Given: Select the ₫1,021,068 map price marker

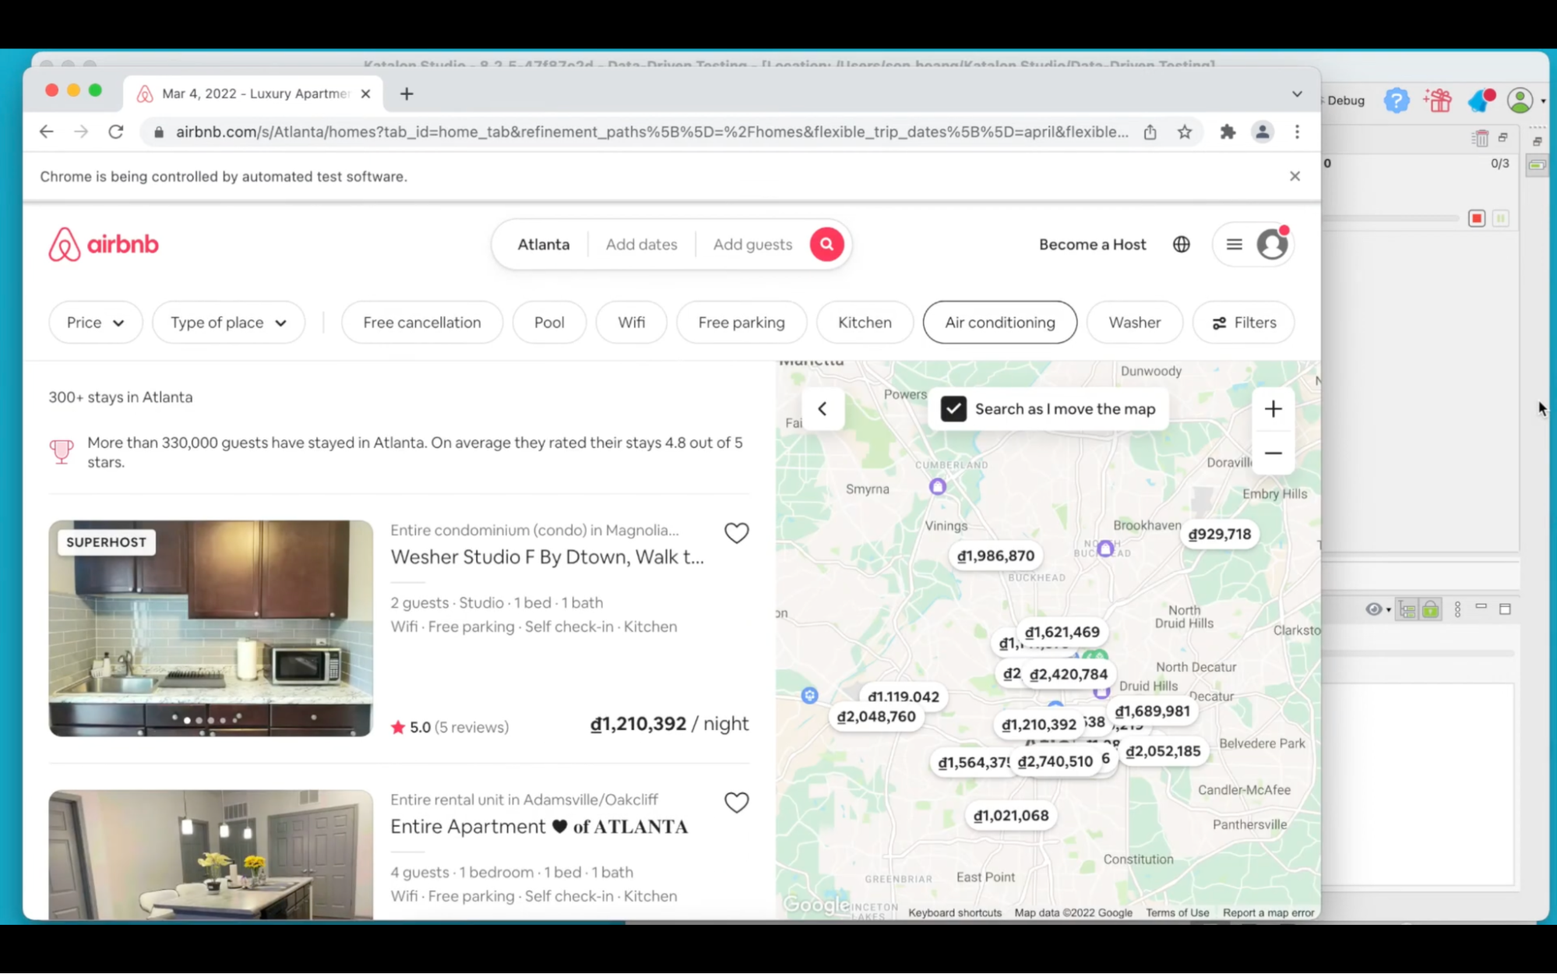Looking at the screenshot, I should click(x=1010, y=816).
